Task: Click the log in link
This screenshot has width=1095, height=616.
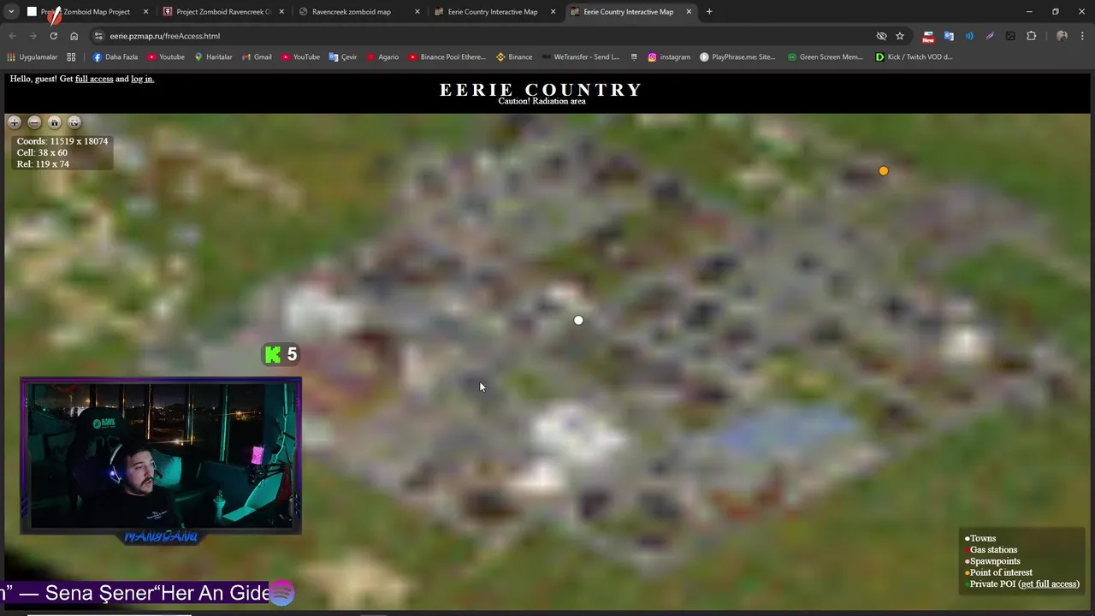Action: [x=143, y=79]
